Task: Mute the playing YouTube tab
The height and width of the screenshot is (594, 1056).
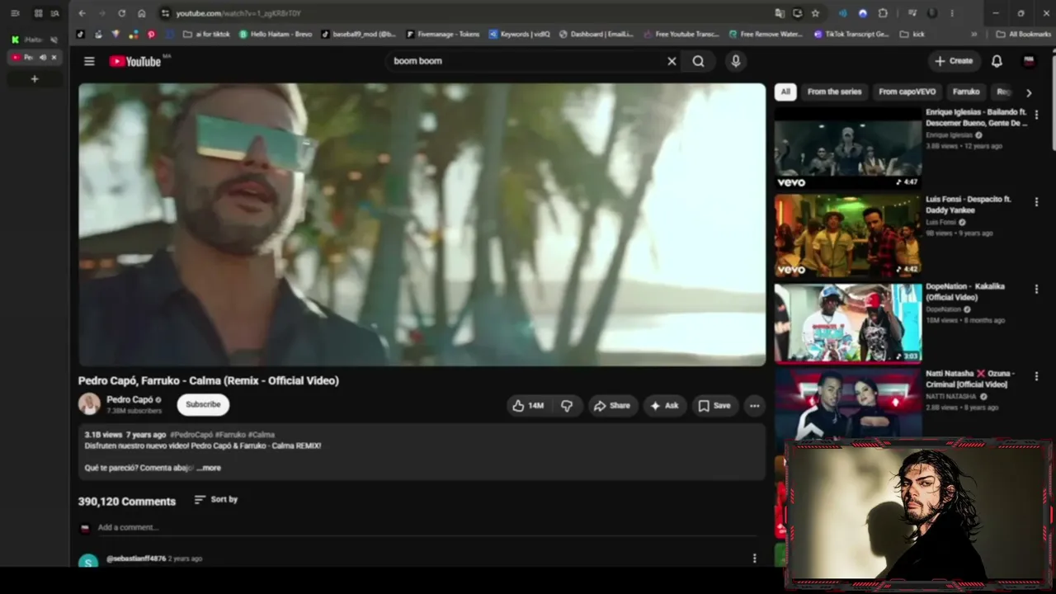Action: (x=43, y=58)
